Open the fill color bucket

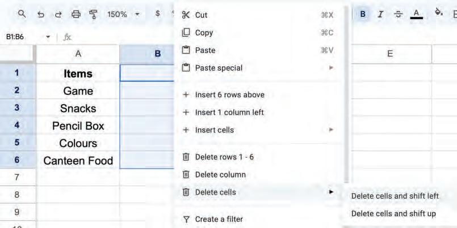[438, 12]
